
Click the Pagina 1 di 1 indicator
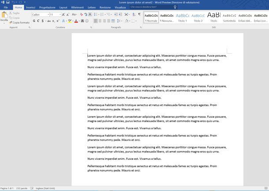click(x=7, y=188)
